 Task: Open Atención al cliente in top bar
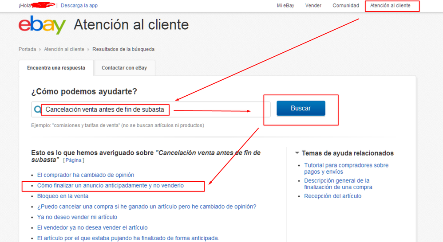coord(390,5)
